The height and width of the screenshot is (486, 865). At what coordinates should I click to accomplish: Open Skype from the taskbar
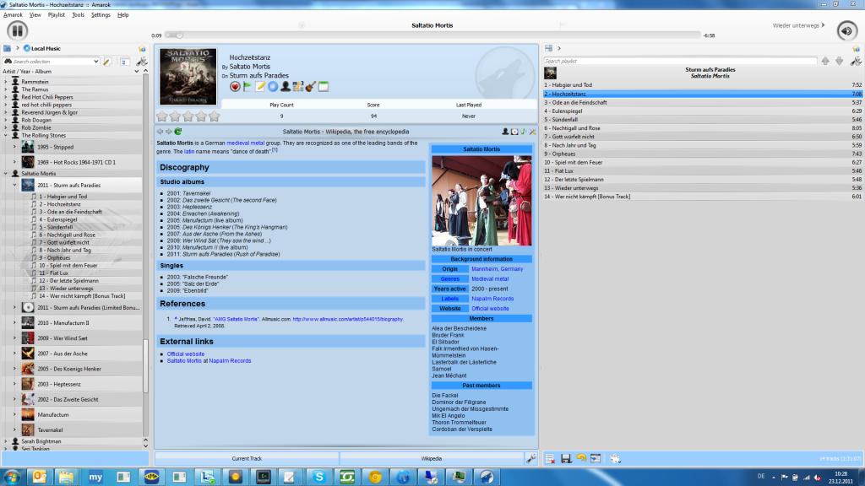coord(318,477)
